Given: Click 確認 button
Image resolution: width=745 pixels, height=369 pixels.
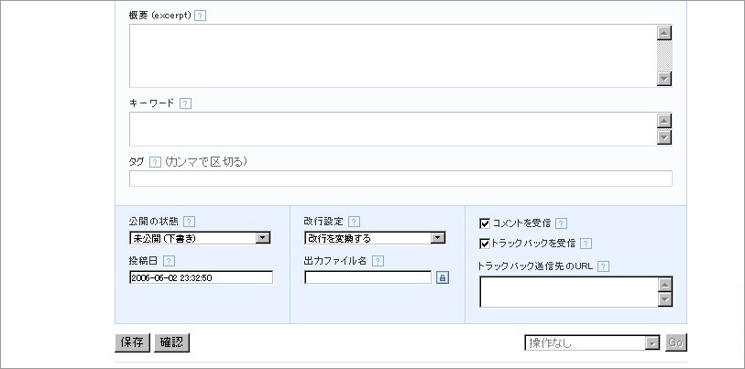Looking at the screenshot, I should (171, 342).
